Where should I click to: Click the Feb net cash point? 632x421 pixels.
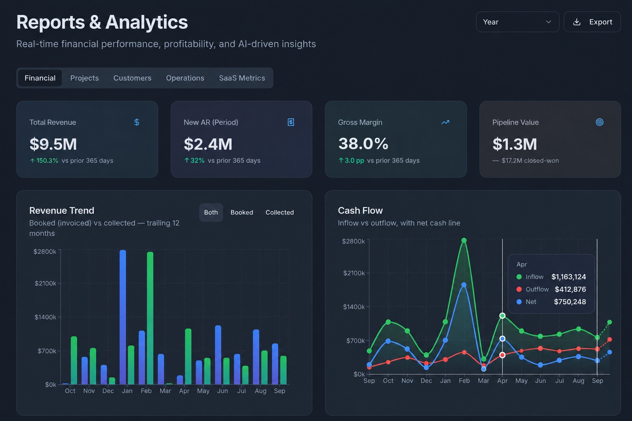(x=464, y=285)
